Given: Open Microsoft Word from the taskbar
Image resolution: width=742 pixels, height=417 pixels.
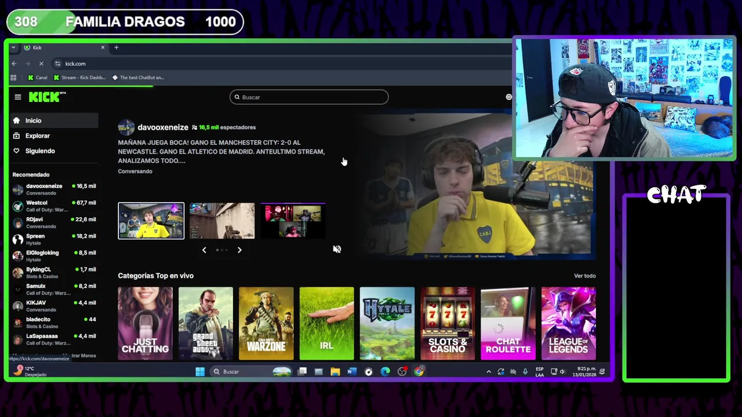Looking at the screenshot, I should pos(352,372).
